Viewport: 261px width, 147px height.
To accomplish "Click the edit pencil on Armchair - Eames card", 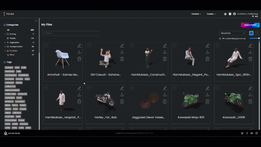I will pos(79,45).
